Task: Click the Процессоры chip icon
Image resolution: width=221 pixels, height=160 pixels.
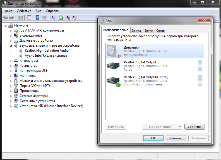Action: click(x=16, y=91)
